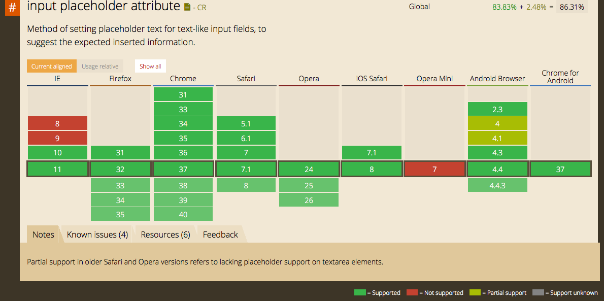The width and height of the screenshot is (604, 301).
Task: Click Safari current version 7.1 cell
Action: coord(246,169)
